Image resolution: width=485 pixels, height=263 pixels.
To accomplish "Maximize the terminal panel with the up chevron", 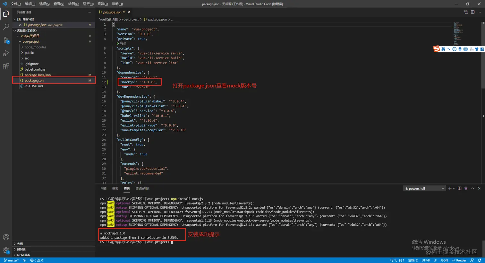I will pos(472,188).
